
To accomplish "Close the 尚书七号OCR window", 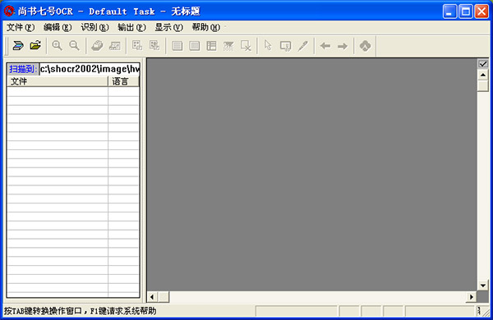I will click(x=481, y=11).
